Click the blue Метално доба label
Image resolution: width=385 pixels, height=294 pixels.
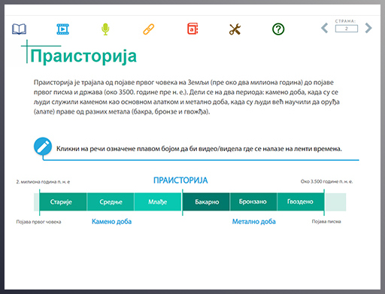pyautogui.click(x=254, y=222)
